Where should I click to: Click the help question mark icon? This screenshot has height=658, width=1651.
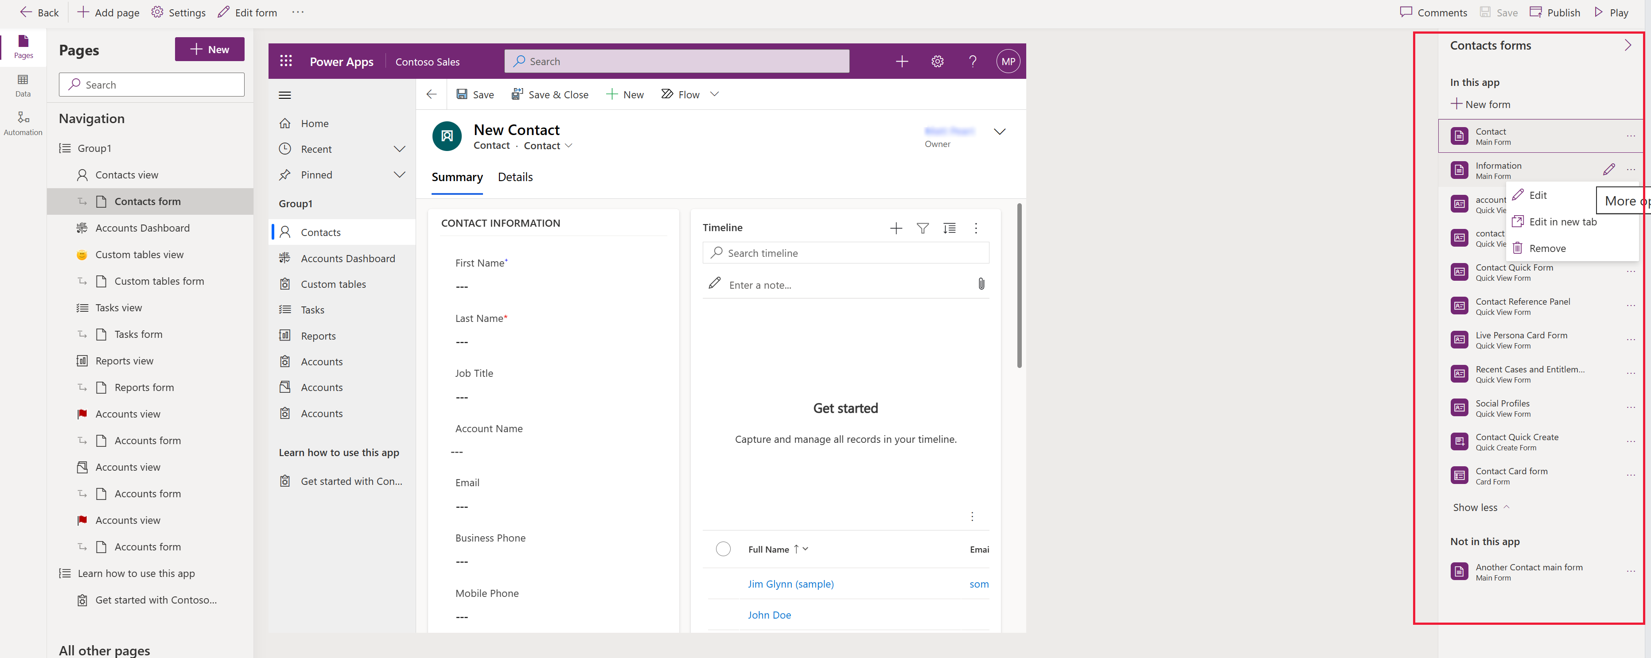pyautogui.click(x=972, y=61)
